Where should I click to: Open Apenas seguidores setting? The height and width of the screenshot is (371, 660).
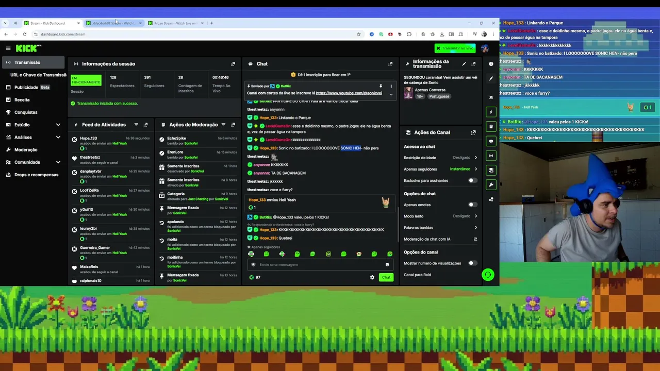click(441, 169)
